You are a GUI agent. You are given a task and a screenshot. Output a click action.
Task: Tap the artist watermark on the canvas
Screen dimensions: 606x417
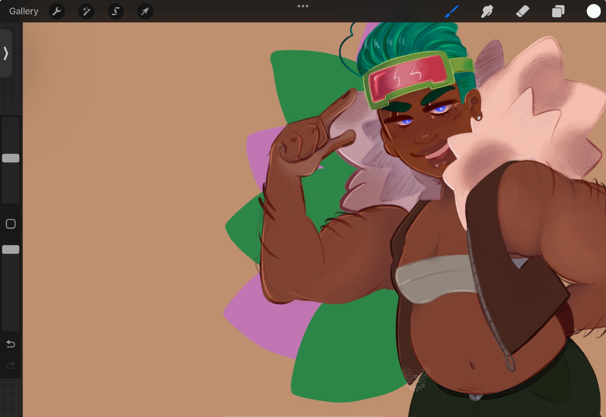[x=416, y=379]
